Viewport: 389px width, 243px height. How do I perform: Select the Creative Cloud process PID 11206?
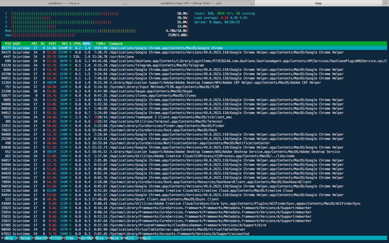[x=194, y=190]
